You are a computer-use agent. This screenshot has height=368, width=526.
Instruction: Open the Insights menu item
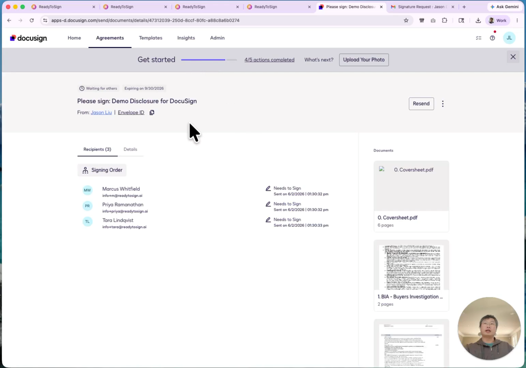click(186, 38)
